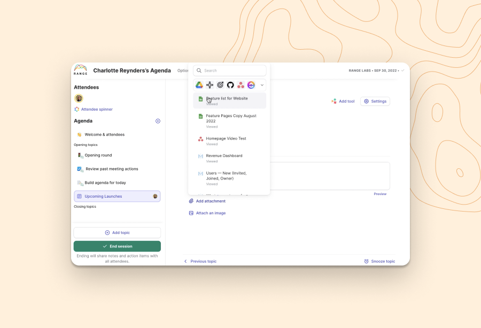Open Settings button
481x328 pixels.
[375, 101]
